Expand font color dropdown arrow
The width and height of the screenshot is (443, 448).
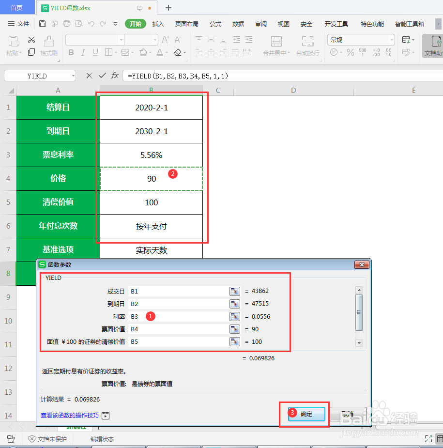167,53
